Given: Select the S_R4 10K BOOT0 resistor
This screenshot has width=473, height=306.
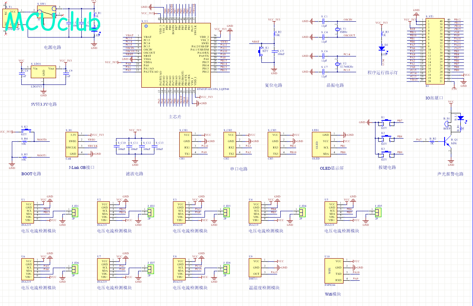Looking at the screenshot, I should 24,141.
